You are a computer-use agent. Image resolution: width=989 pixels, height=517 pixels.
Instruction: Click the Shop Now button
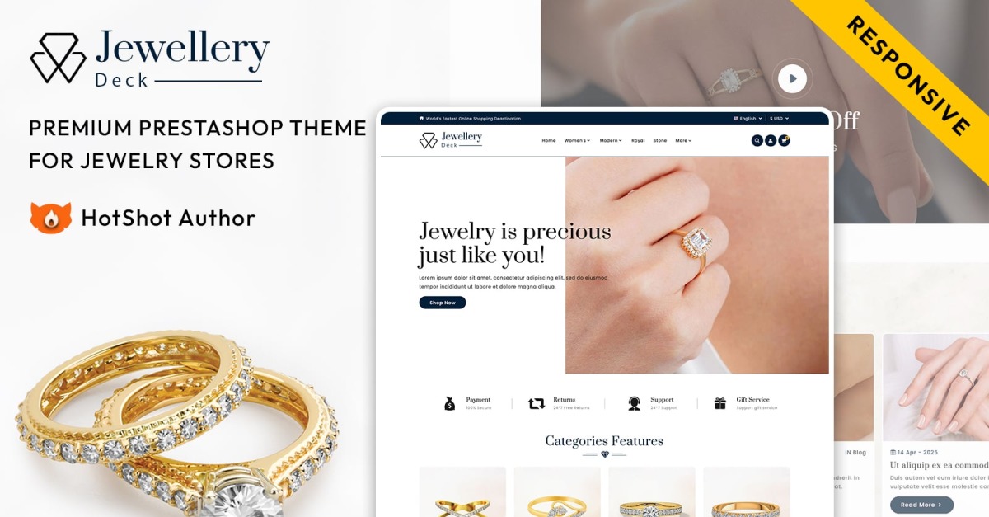443,303
